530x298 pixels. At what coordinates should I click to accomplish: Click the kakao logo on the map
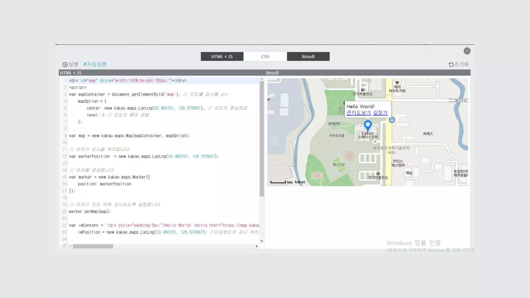pyautogui.click(x=300, y=182)
